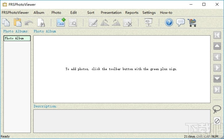Screen dimensions: 224x139
Task: Open the Settings menu
Action: [149, 13]
